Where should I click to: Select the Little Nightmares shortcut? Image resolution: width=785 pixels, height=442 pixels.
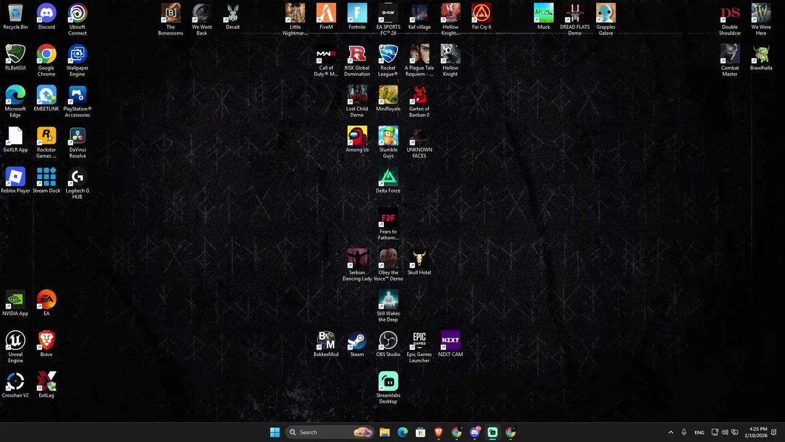point(295,20)
